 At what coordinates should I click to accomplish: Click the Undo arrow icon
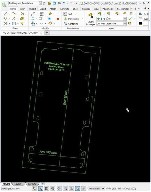pyautogui.click(x=64, y=3)
